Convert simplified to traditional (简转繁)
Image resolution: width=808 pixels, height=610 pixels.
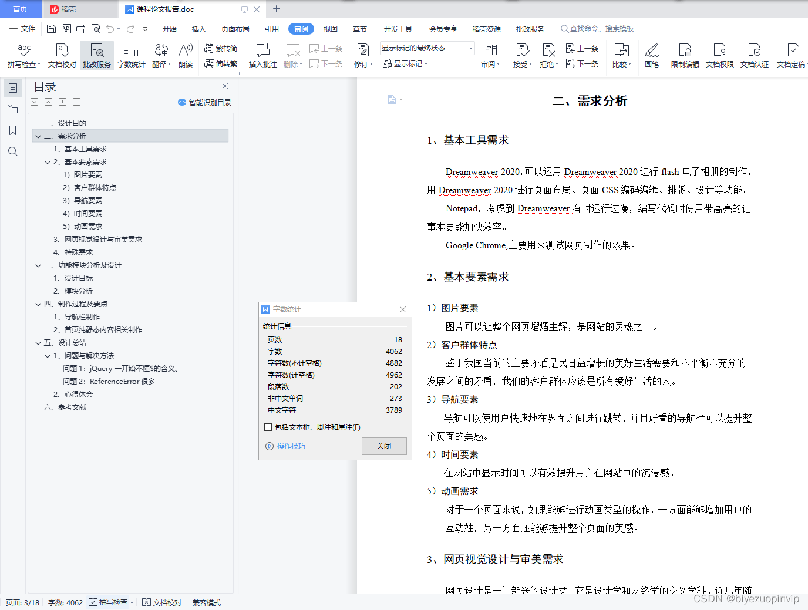221,63
